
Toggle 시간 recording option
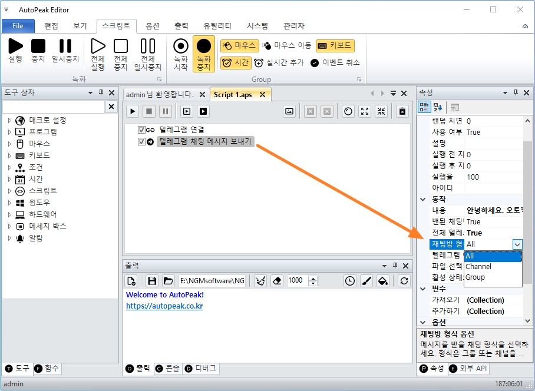236,63
